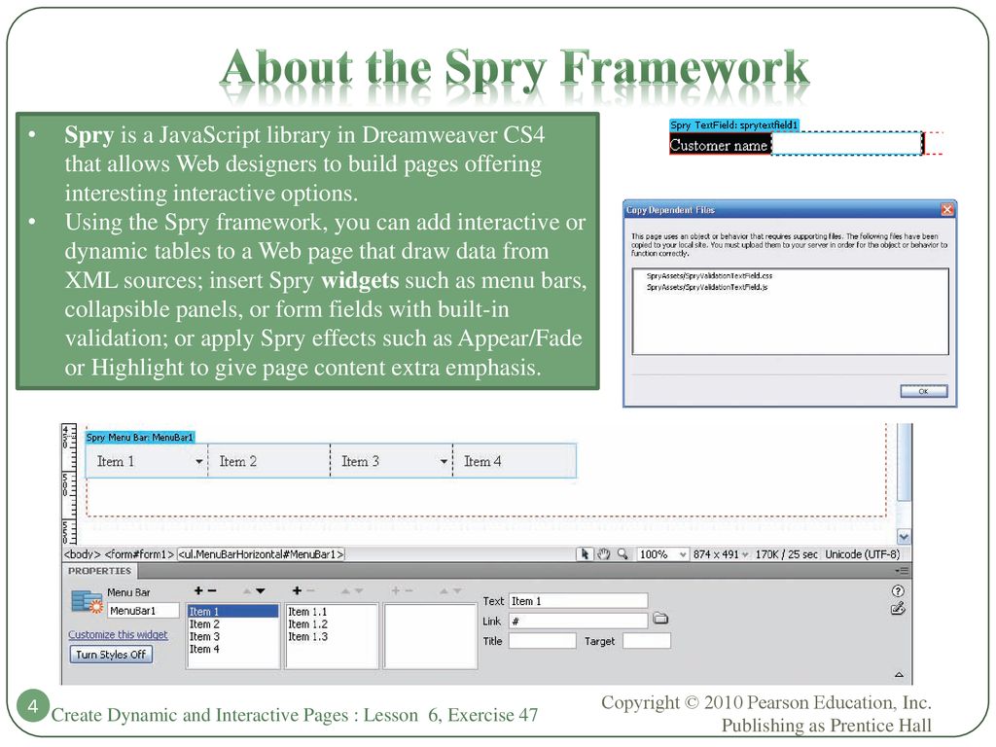
Task: Click the Target input field
Action: pos(646,641)
